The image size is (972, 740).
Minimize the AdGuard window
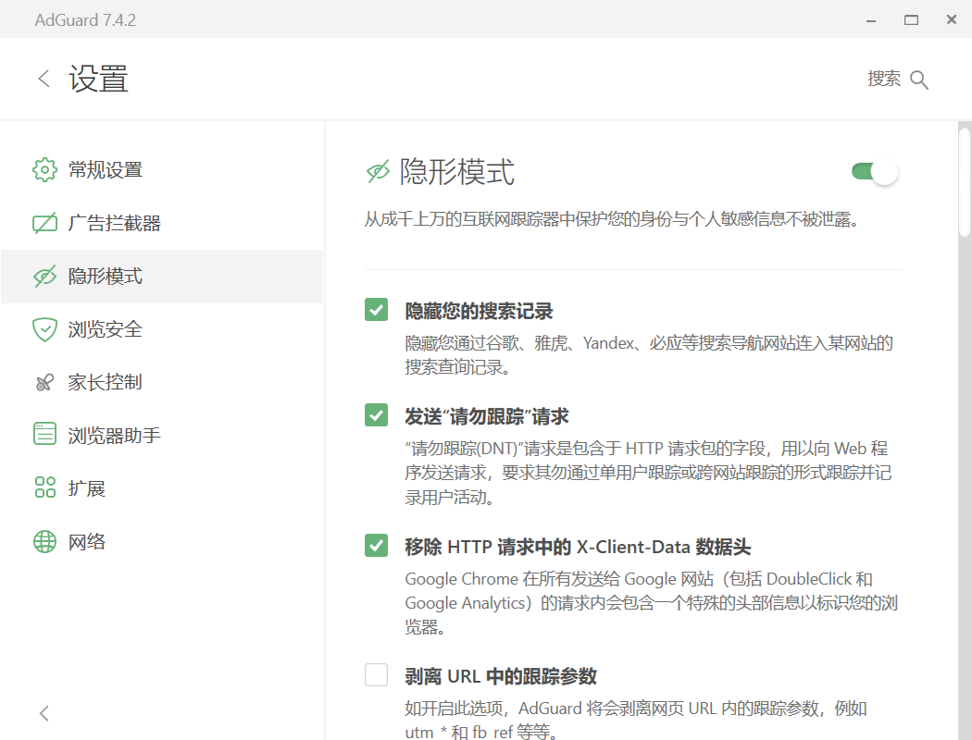click(871, 20)
